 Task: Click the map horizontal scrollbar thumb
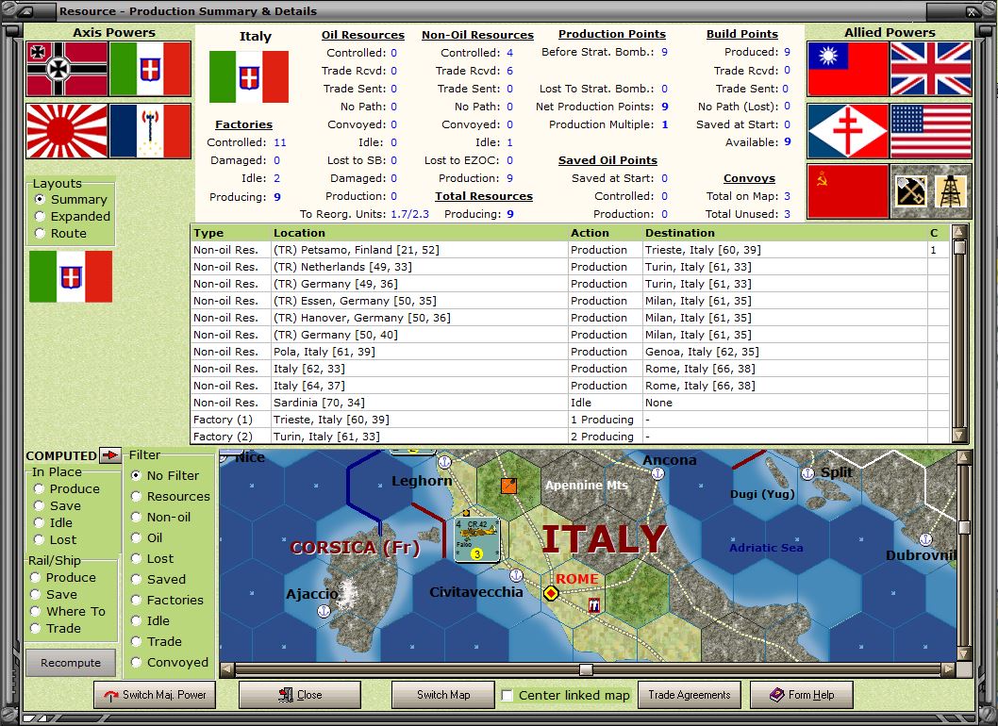coord(586,669)
